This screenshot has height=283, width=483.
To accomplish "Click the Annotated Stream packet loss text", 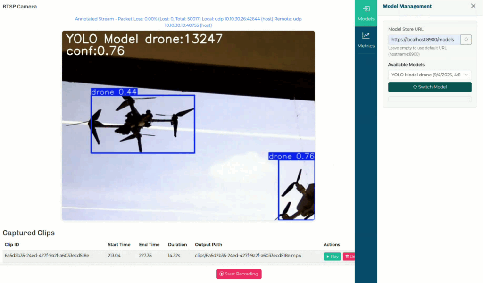I will click(188, 22).
